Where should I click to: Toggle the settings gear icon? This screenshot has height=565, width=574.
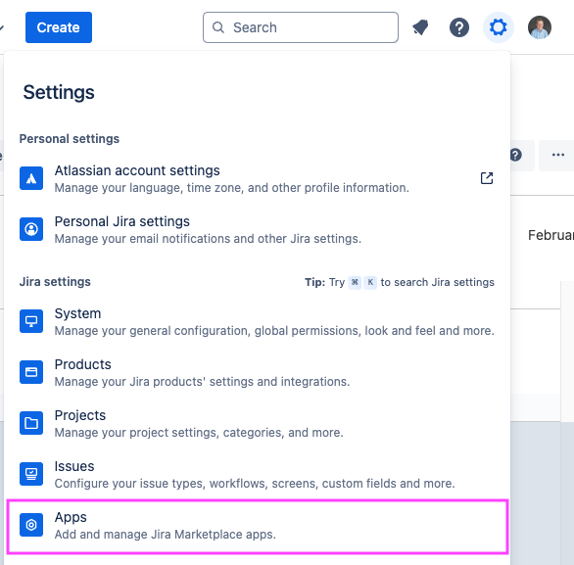point(499,27)
